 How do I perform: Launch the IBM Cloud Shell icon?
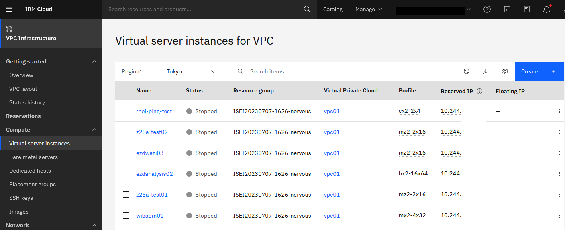click(507, 9)
